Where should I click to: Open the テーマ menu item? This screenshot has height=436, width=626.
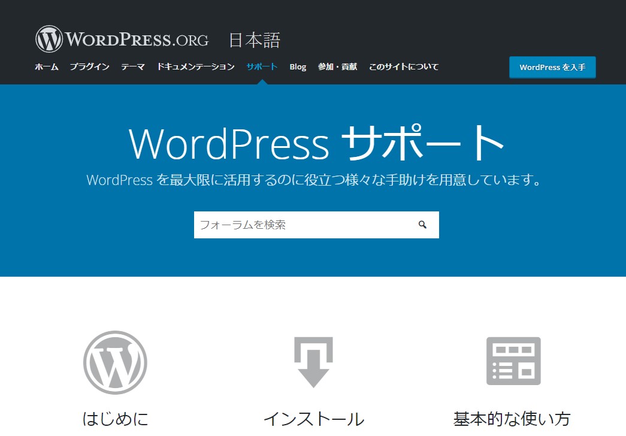[133, 66]
